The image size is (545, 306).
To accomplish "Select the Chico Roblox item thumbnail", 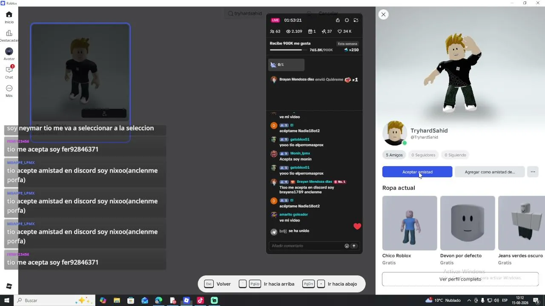I will [x=410, y=223].
